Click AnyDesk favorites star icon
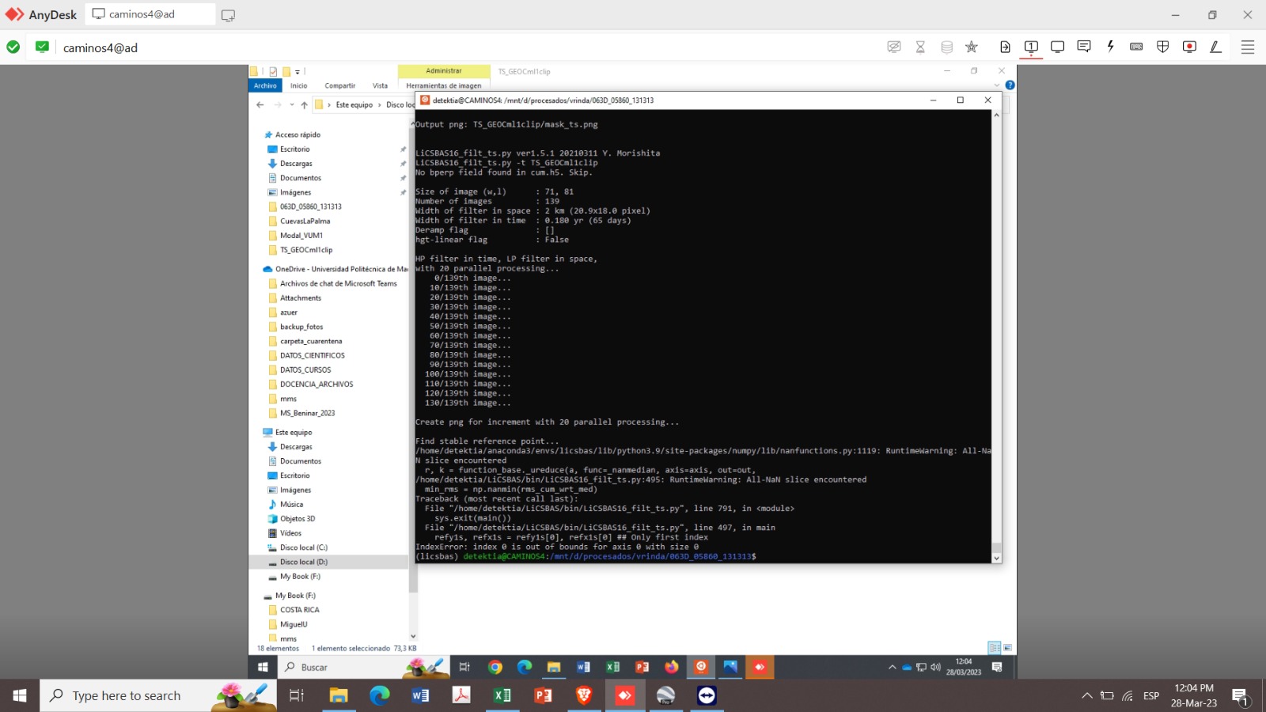The width and height of the screenshot is (1266, 712). 972,47
